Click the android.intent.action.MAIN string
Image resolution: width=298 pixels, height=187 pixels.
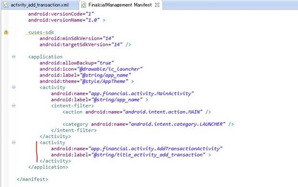[x=163, y=112]
